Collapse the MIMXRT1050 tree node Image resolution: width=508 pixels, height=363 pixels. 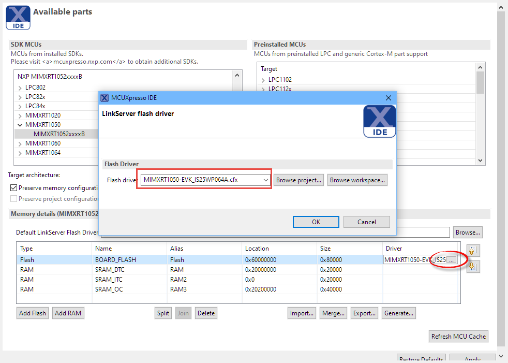tap(20, 125)
